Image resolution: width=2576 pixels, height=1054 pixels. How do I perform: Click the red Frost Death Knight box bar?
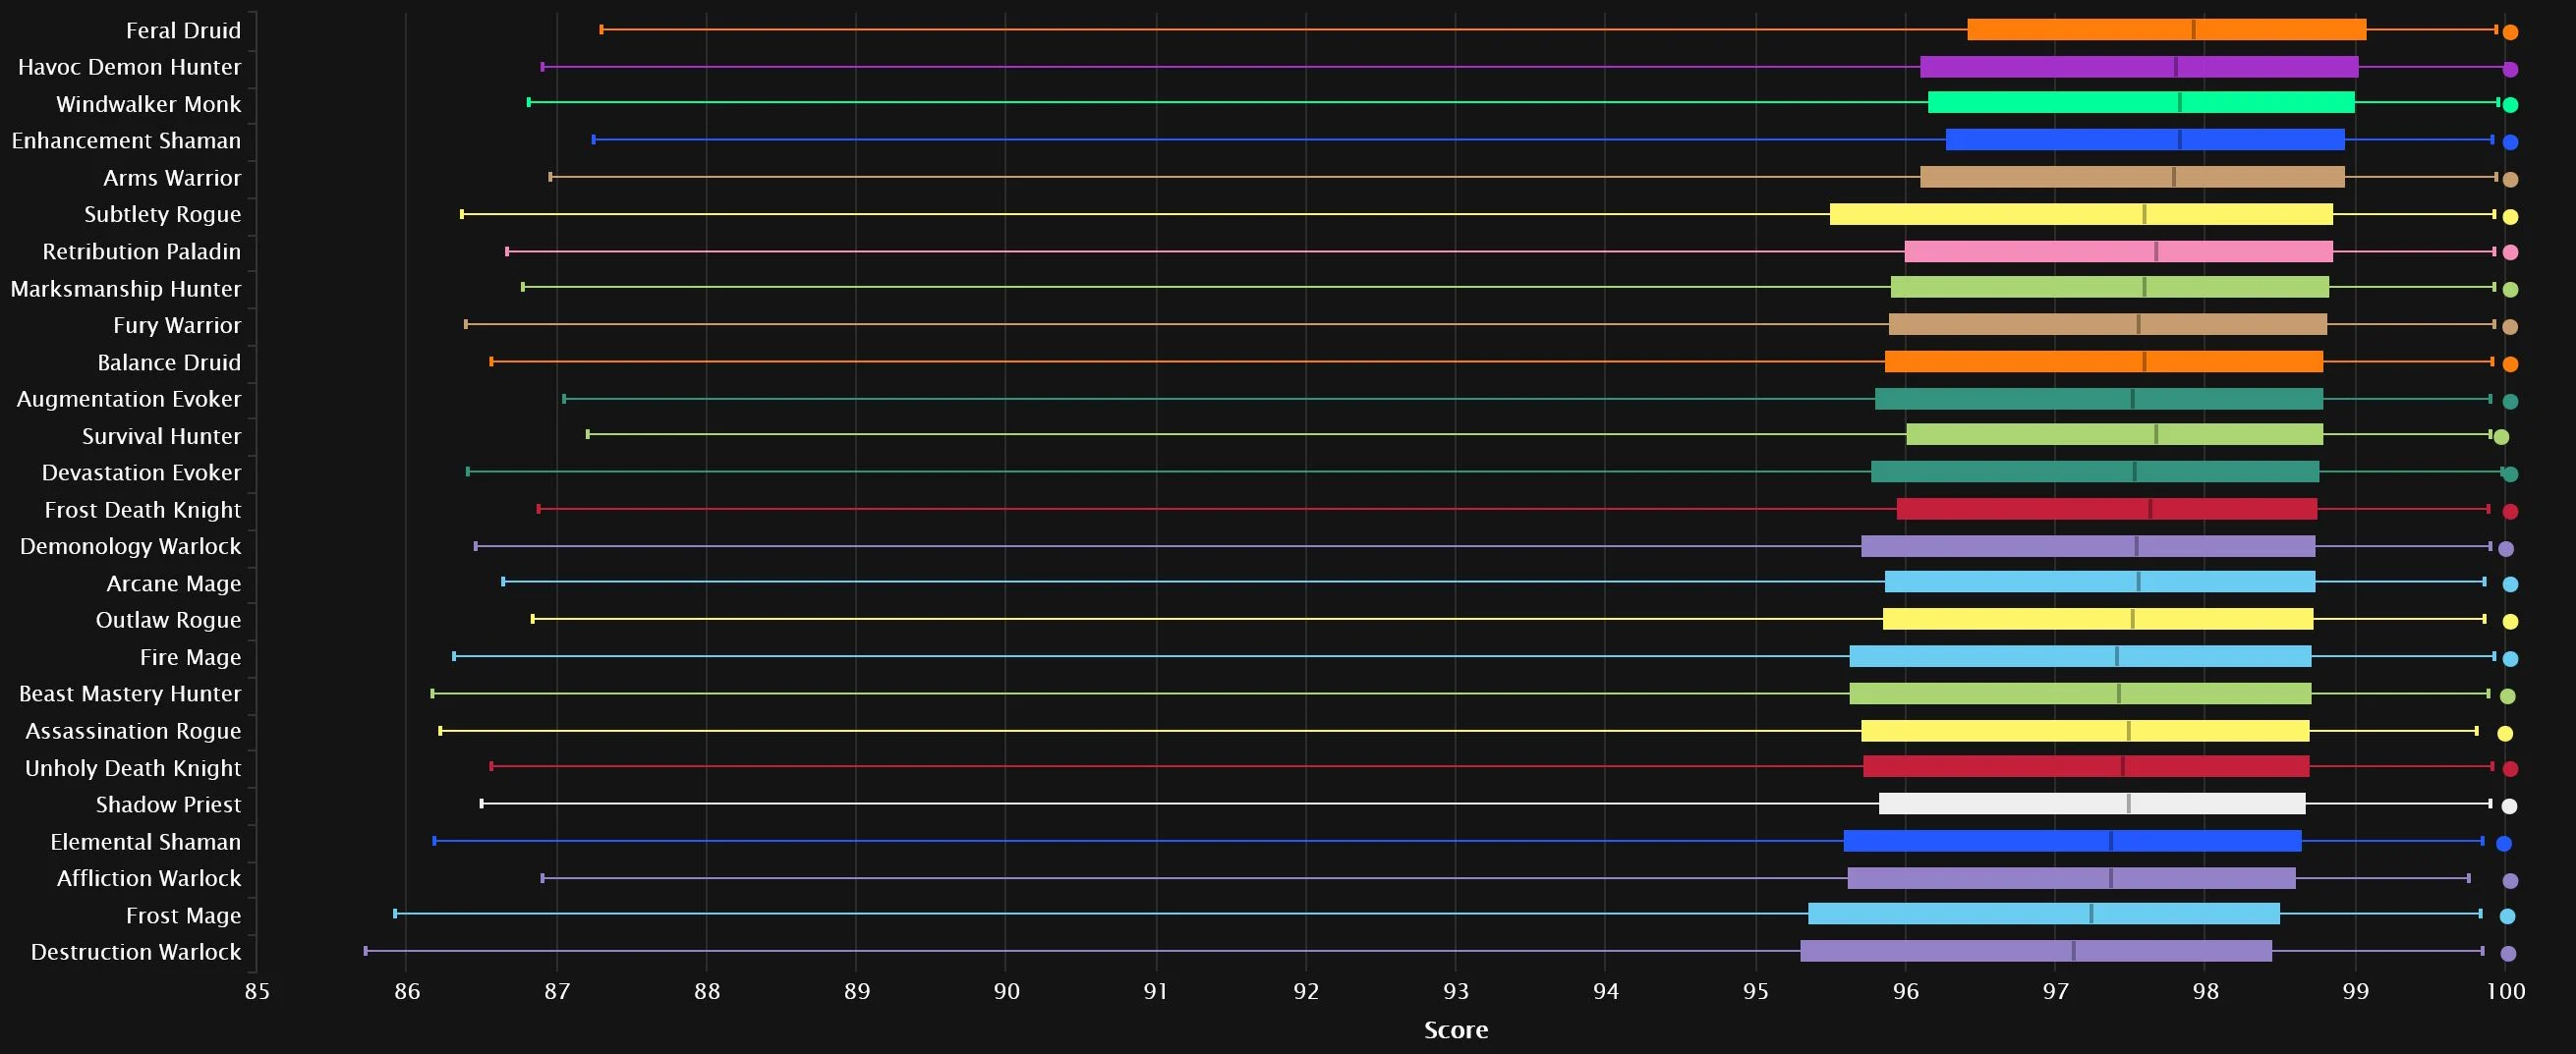point(2107,509)
